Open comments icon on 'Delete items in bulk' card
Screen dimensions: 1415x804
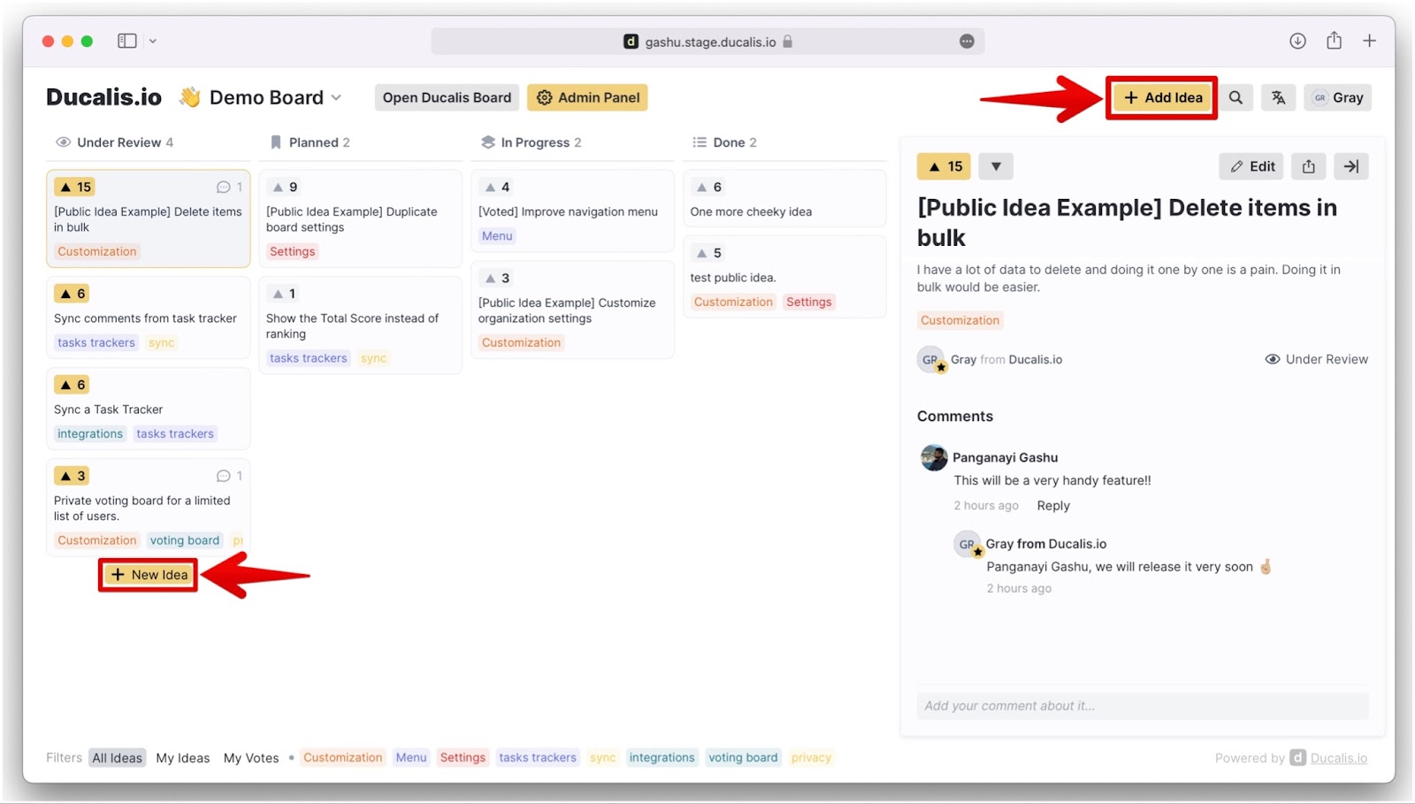pyautogui.click(x=229, y=187)
